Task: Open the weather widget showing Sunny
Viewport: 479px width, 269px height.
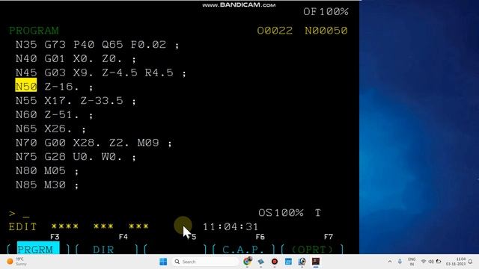Action: point(17,262)
